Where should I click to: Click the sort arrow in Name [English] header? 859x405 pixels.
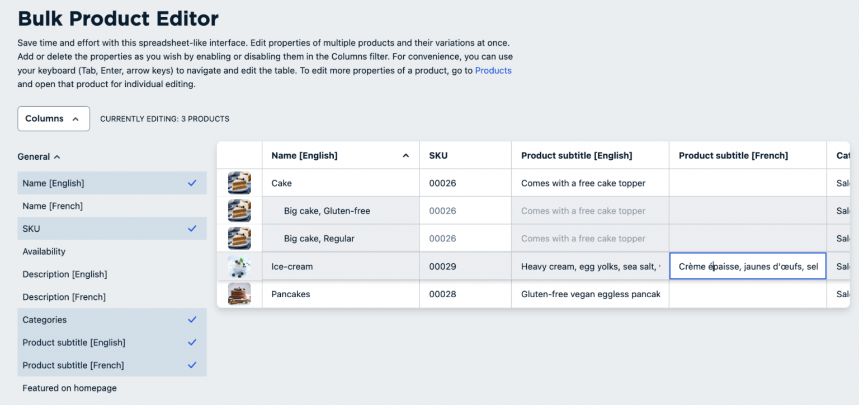click(406, 156)
